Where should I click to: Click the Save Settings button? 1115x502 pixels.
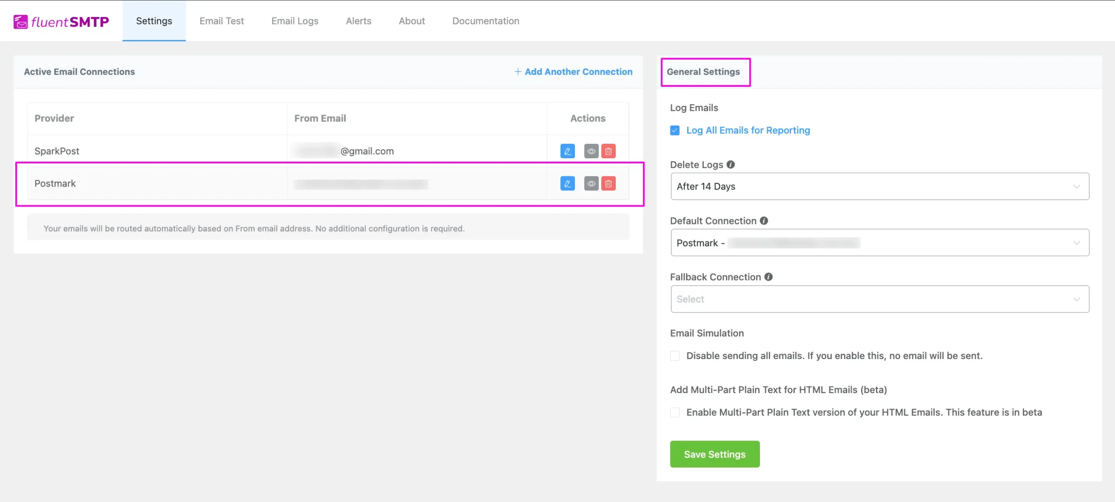coord(715,454)
